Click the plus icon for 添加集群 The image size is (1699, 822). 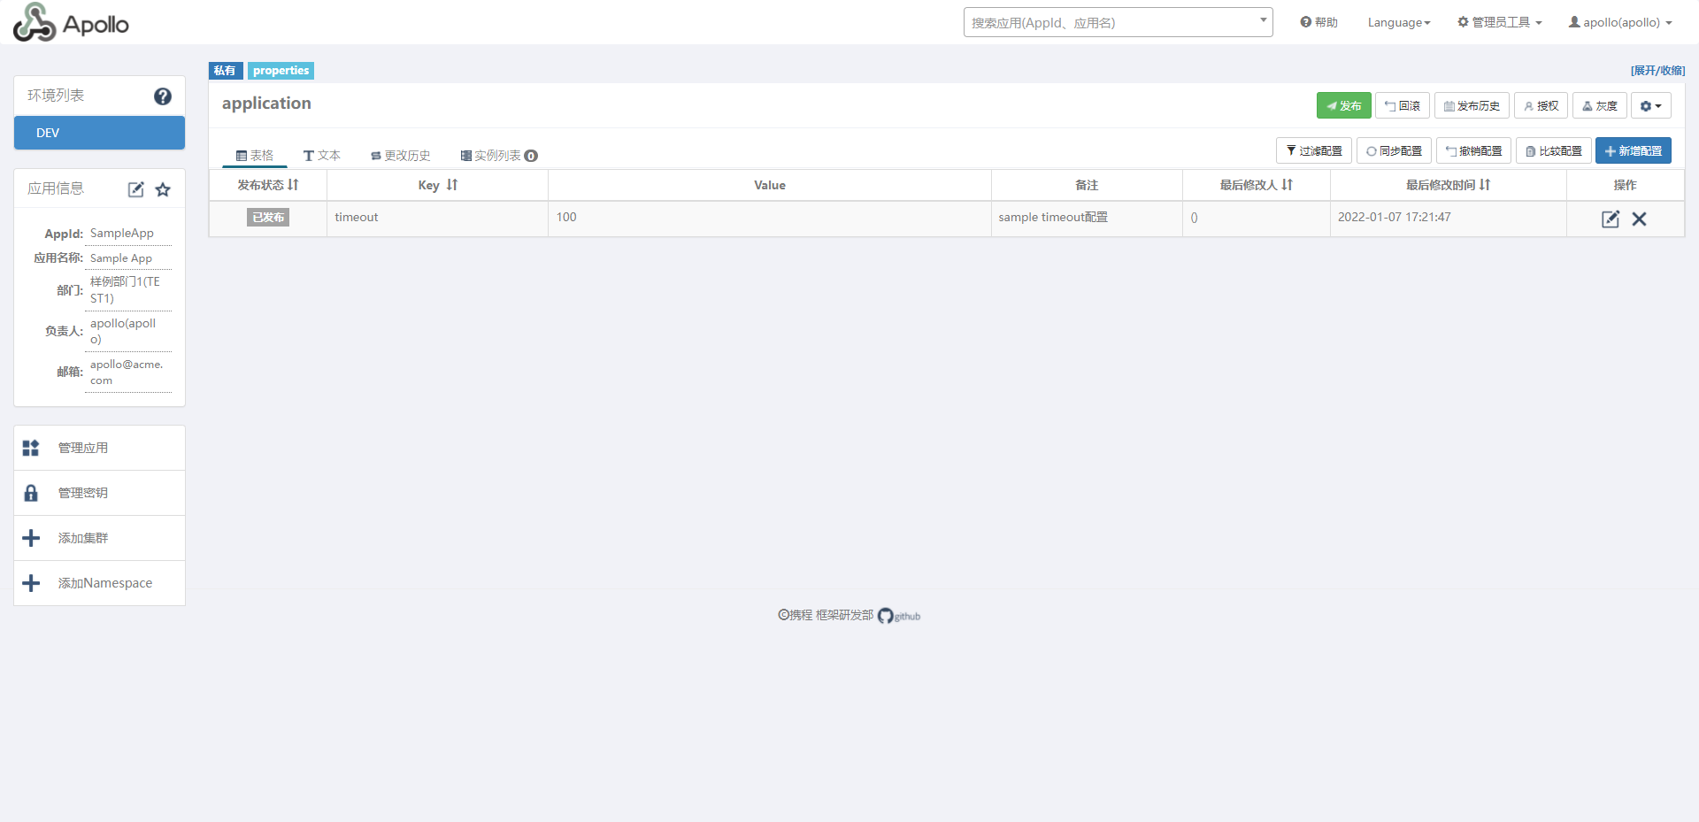pyautogui.click(x=31, y=538)
